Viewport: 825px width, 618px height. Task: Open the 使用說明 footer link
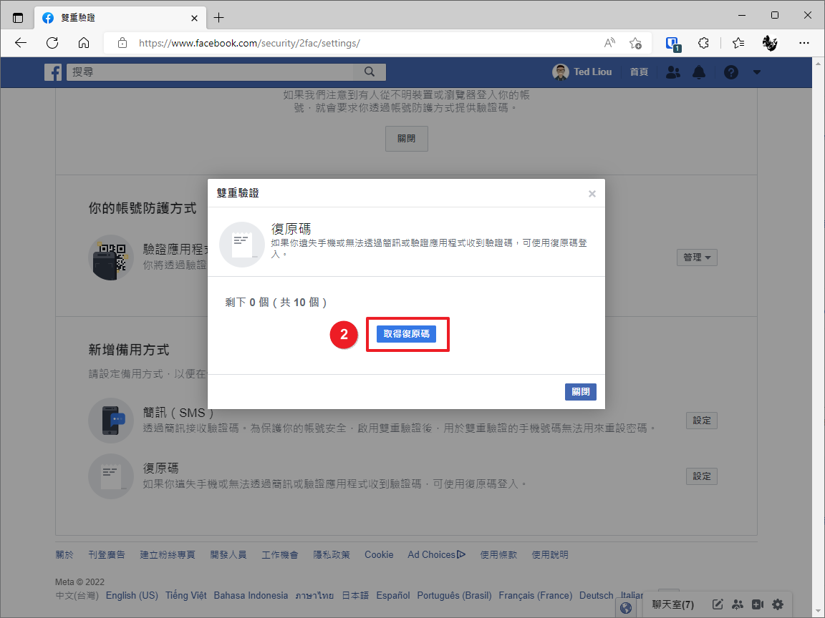(550, 554)
